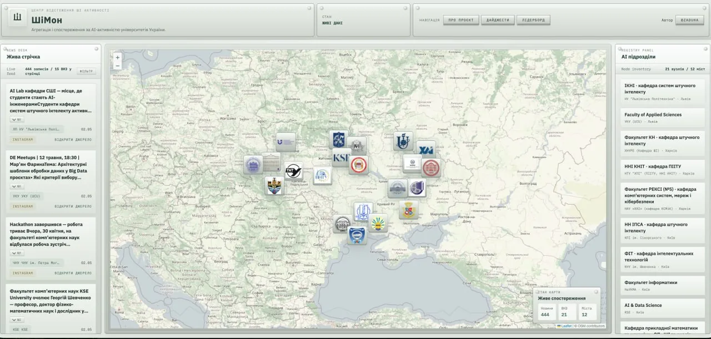Open ННІ КНІТ кафедра ПІІТУ entry
The height and width of the screenshot is (339, 711).
tap(663, 169)
